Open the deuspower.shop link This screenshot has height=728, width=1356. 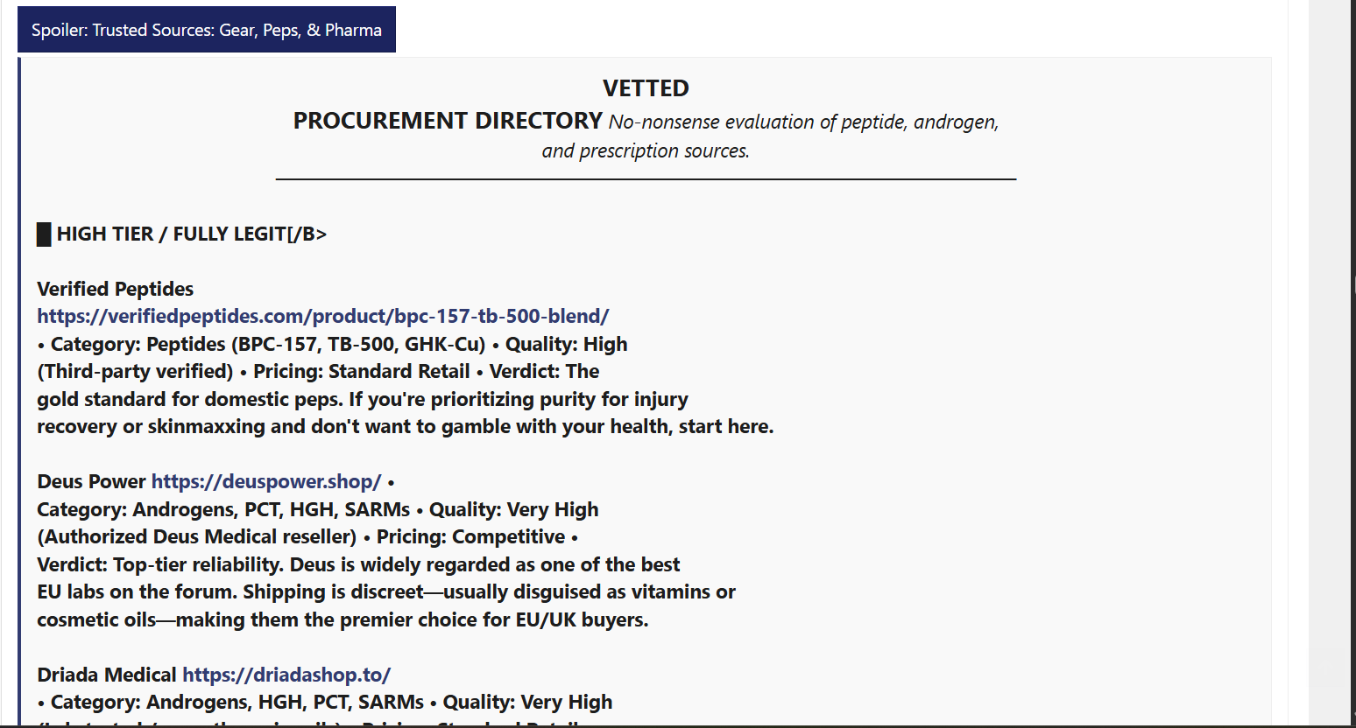266,481
